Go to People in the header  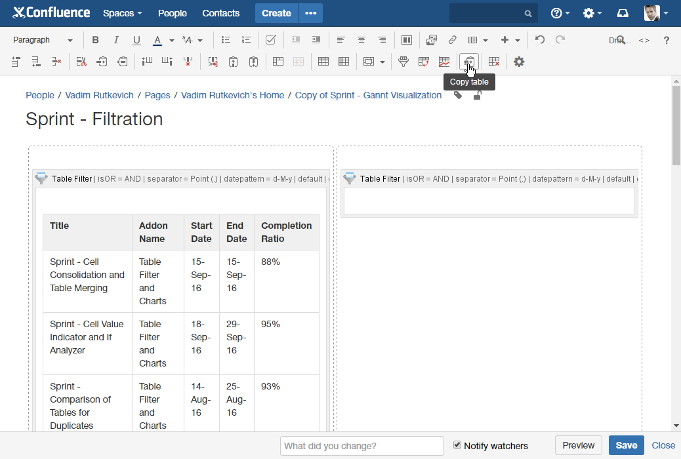tap(173, 13)
